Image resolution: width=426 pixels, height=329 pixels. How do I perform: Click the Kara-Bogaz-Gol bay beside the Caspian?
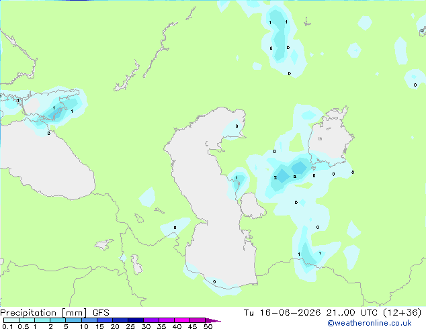pos(251,205)
